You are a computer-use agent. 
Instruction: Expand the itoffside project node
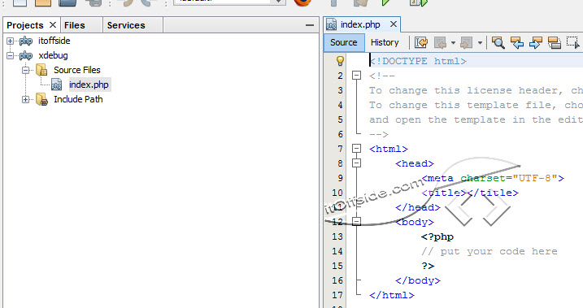click(x=10, y=41)
